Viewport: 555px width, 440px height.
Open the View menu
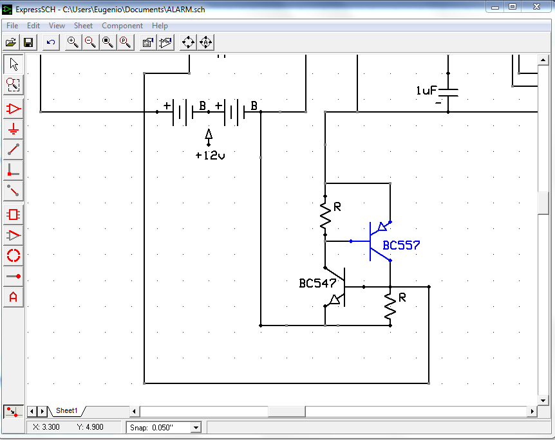coord(57,26)
